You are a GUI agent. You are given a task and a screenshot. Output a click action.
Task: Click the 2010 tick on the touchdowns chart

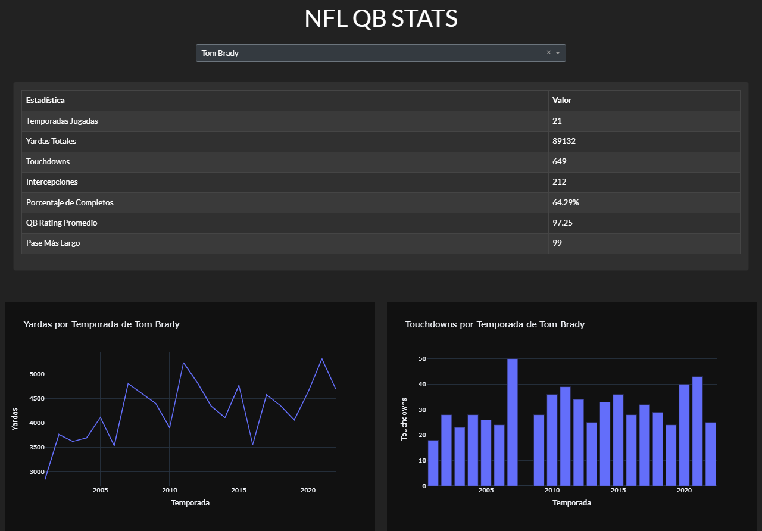pos(552,490)
